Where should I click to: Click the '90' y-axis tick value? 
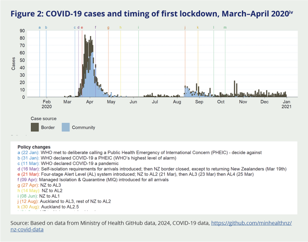22,31
